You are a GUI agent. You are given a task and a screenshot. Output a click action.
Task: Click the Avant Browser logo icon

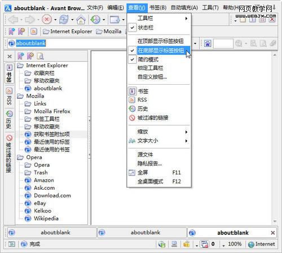pos(8,8)
